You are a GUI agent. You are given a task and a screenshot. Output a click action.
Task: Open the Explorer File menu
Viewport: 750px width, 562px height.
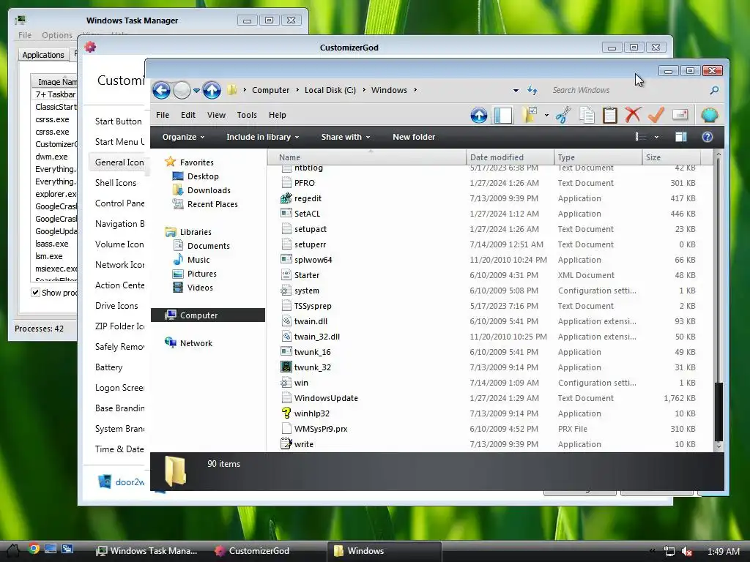click(163, 115)
